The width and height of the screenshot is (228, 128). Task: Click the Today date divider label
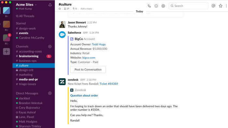(x=139, y=11)
